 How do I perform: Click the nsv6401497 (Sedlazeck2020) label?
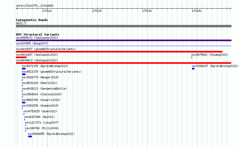pos(37,55)
